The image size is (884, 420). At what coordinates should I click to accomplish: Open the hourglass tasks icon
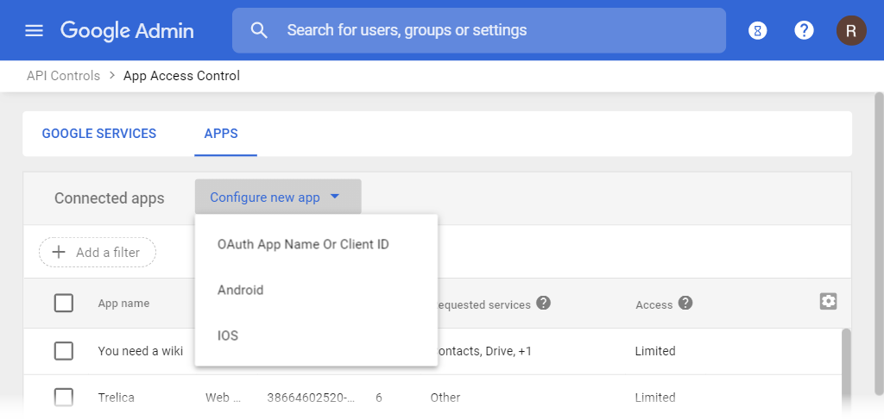click(758, 31)
